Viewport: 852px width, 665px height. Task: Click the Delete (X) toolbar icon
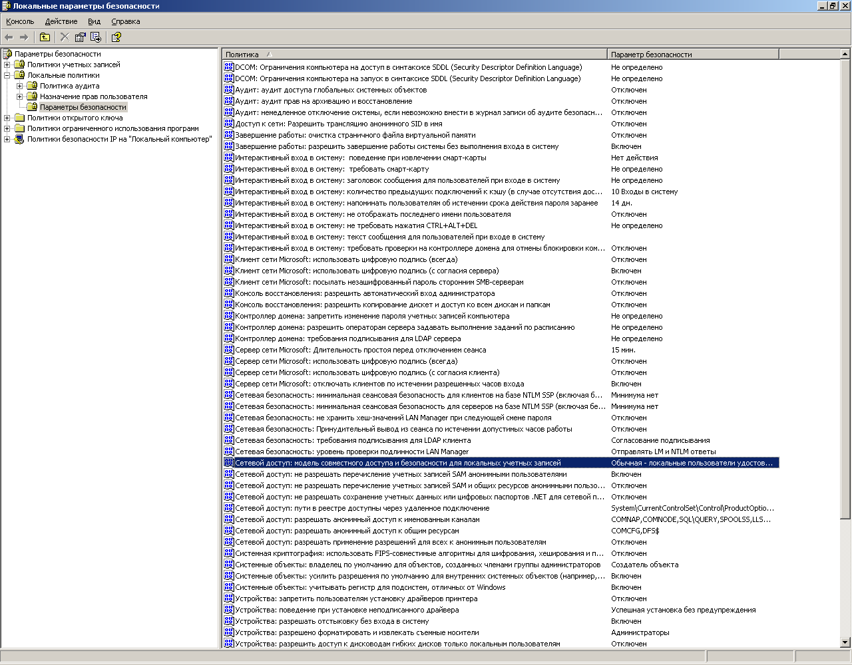coord(65,37)
